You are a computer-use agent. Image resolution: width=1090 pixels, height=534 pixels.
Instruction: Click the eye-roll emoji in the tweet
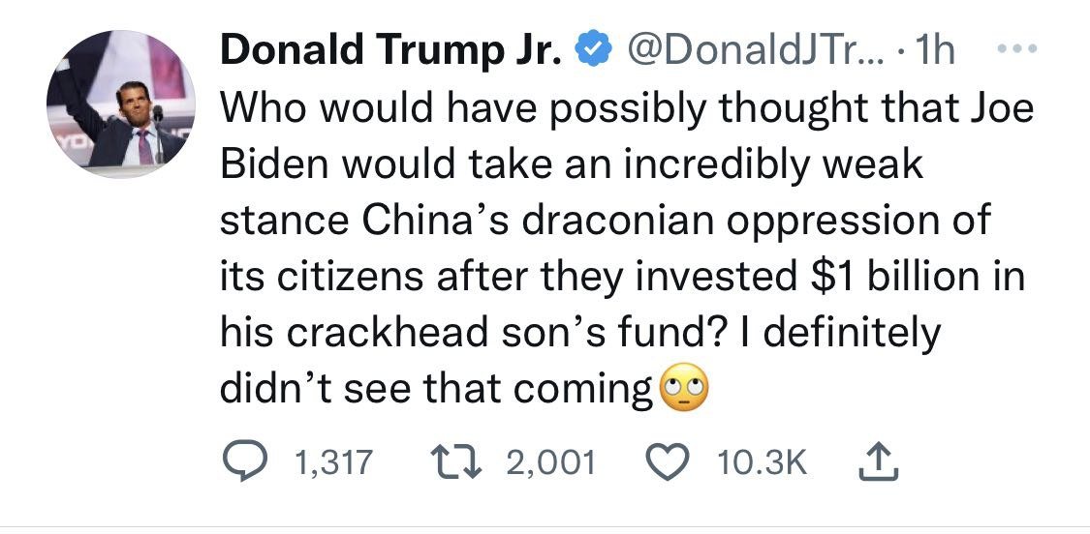(x=683, y=389)
